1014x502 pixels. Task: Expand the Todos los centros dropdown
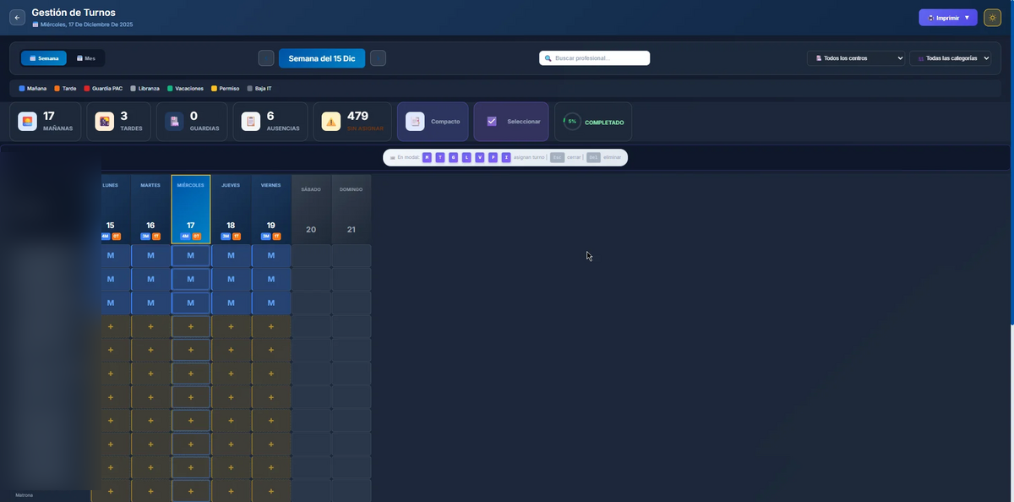pyautogui.click(x=855, y=58)
